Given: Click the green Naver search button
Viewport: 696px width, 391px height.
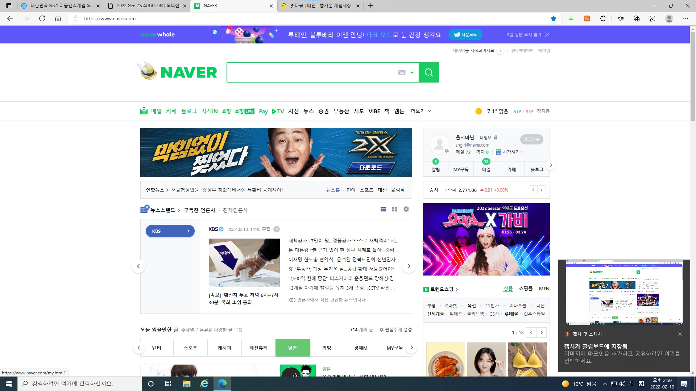Looking at the screenshot, I should pyautogui.click(x=428, y=72).
